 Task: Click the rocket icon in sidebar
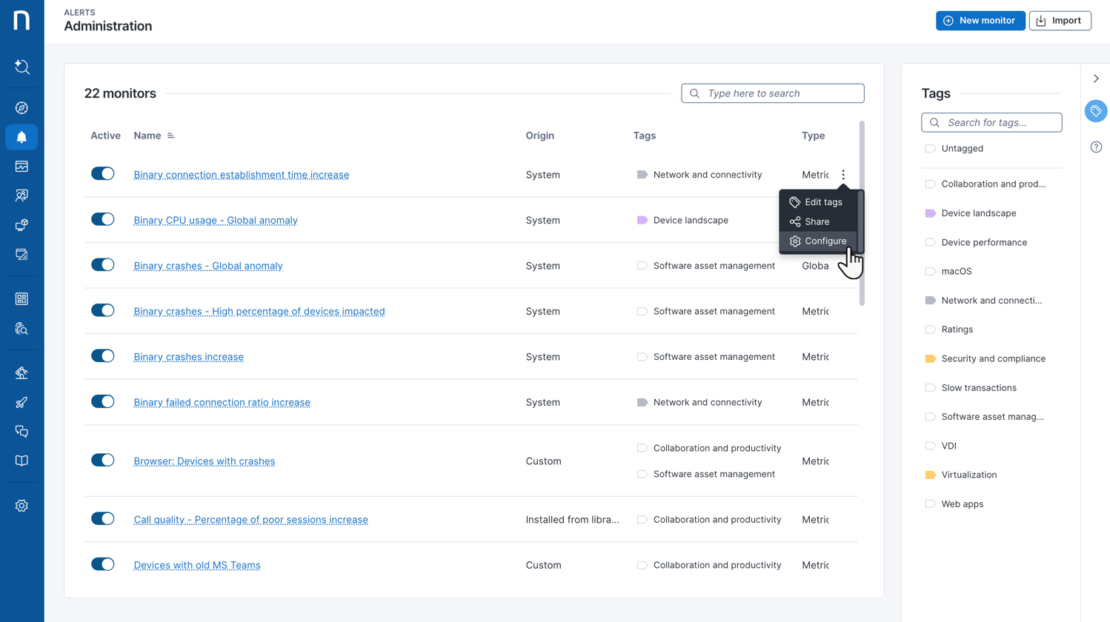pos(21,403)
